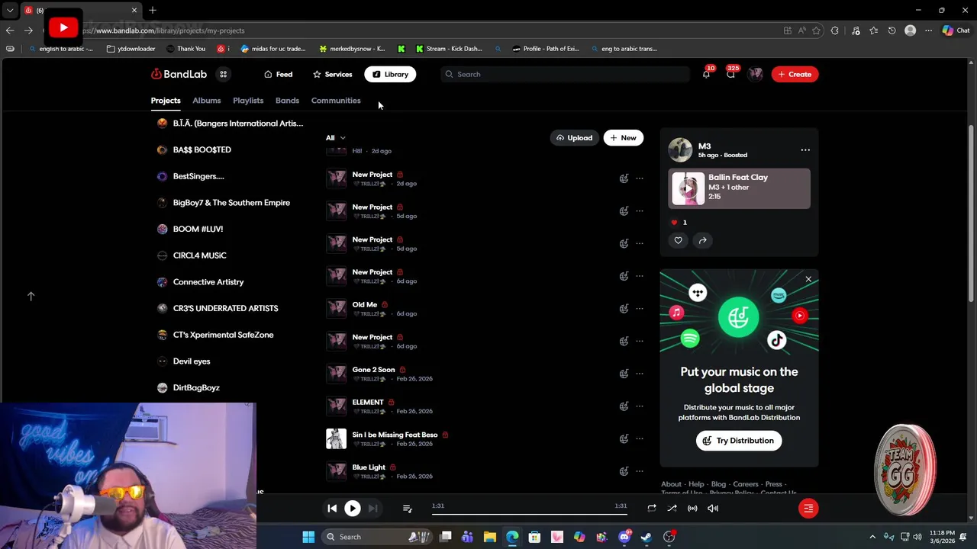The height and width of the screenshot is (549, 977).
Task: Expand the All projects filter dropdown
Action: [336, 138]
